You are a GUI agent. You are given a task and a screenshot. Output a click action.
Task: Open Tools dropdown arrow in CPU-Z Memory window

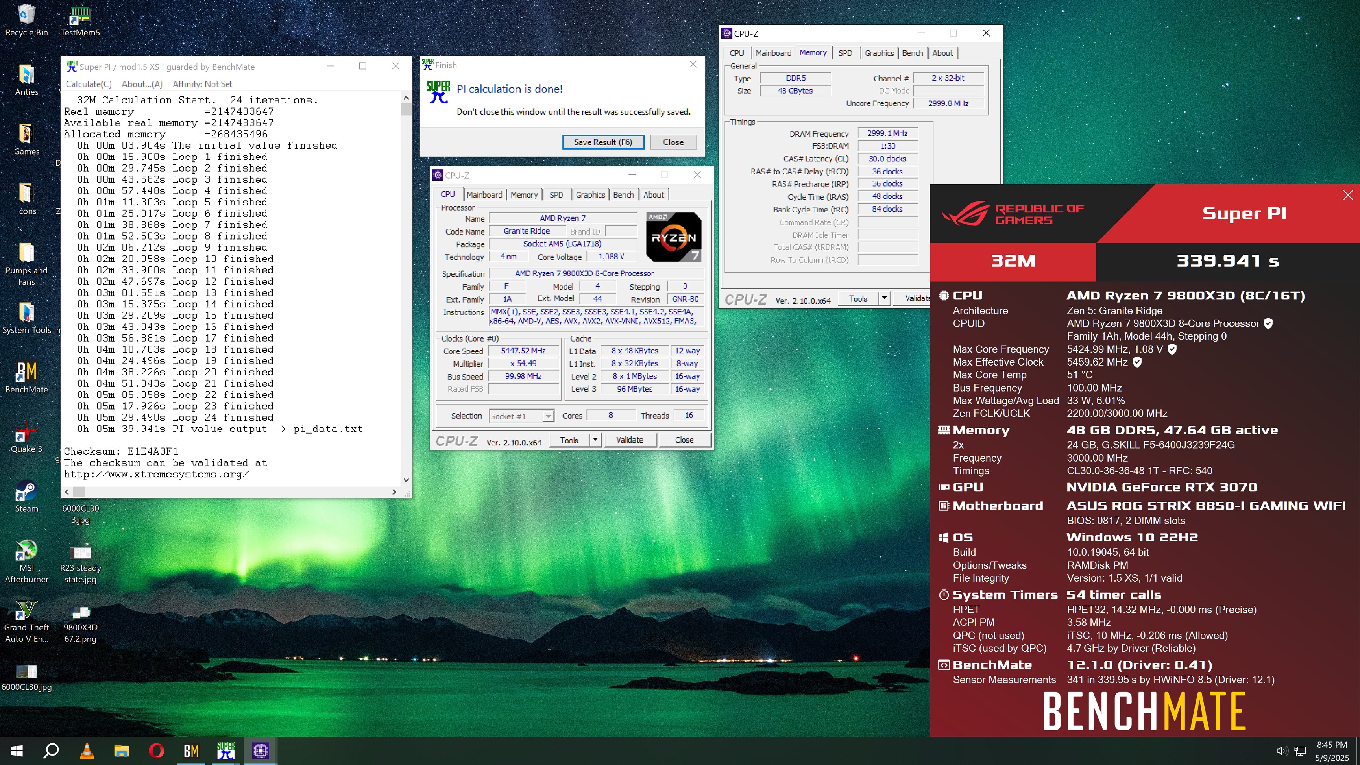coord(884,298)
